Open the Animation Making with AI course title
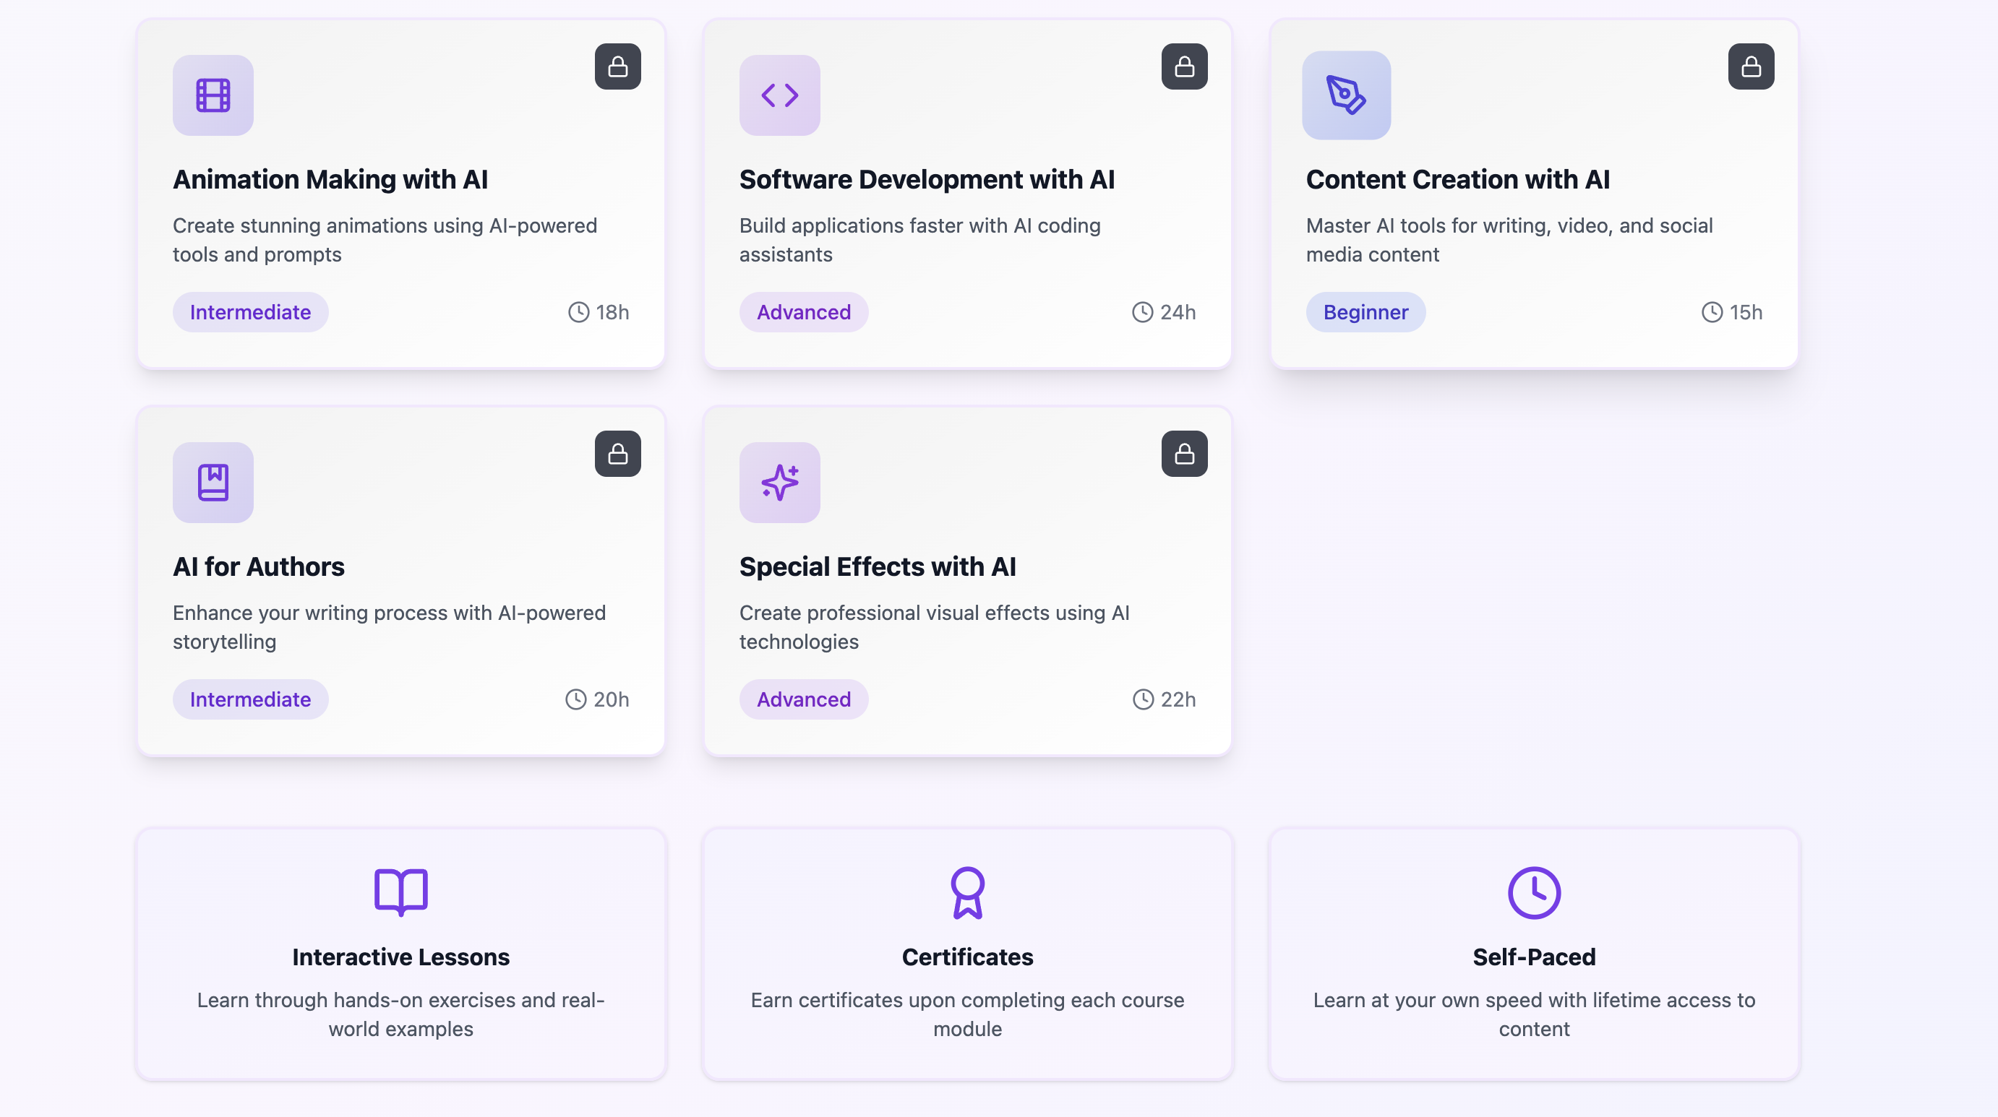This screenshot has width=1998, height=1117. 330,179
